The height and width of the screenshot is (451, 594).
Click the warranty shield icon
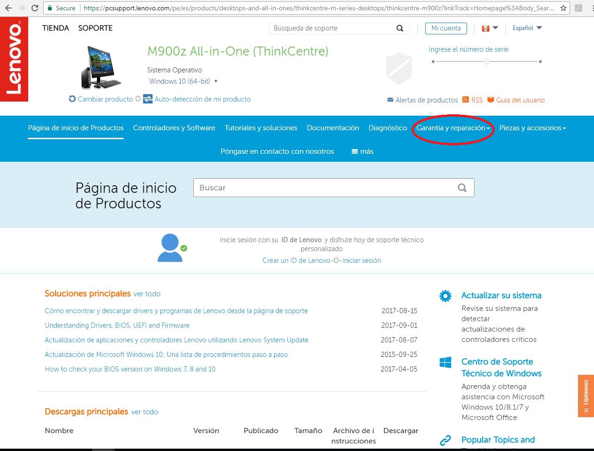click(399, 68)
